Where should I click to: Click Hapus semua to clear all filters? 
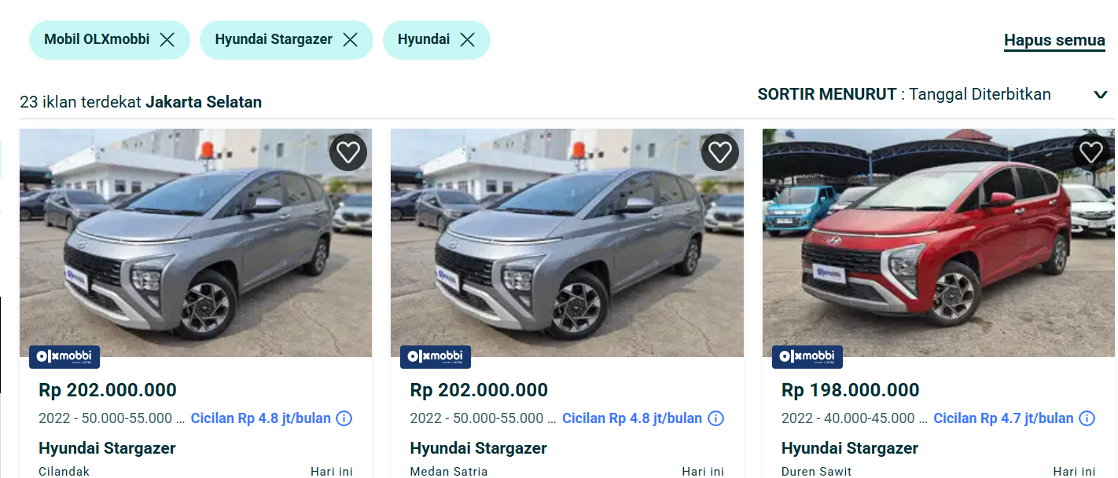point(1054,41)
